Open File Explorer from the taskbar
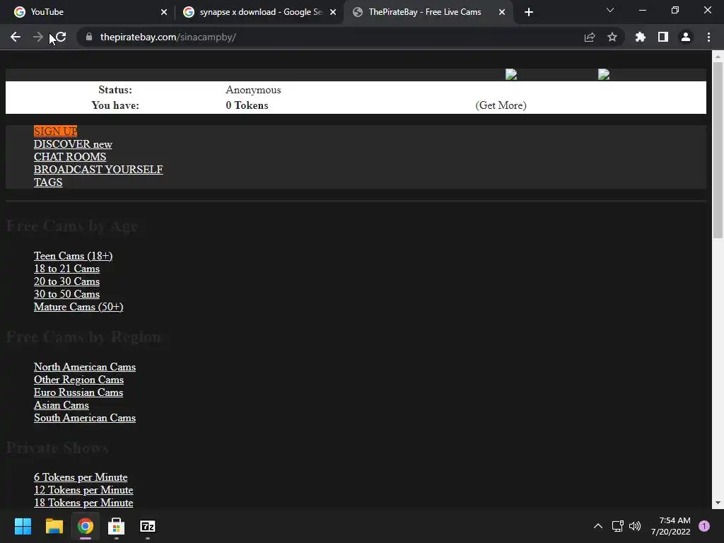 (54, 526)
